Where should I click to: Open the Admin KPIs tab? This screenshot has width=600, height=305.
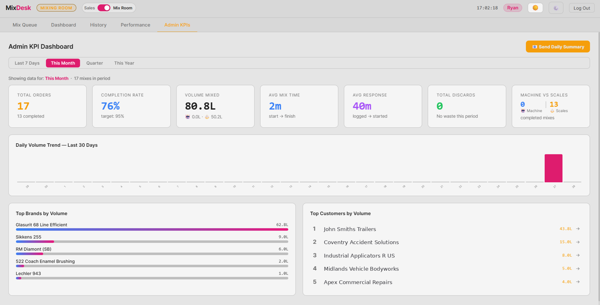(177, 25)
